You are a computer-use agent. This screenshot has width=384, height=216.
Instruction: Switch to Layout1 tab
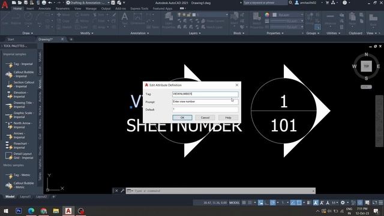click(x=25, y=196)
